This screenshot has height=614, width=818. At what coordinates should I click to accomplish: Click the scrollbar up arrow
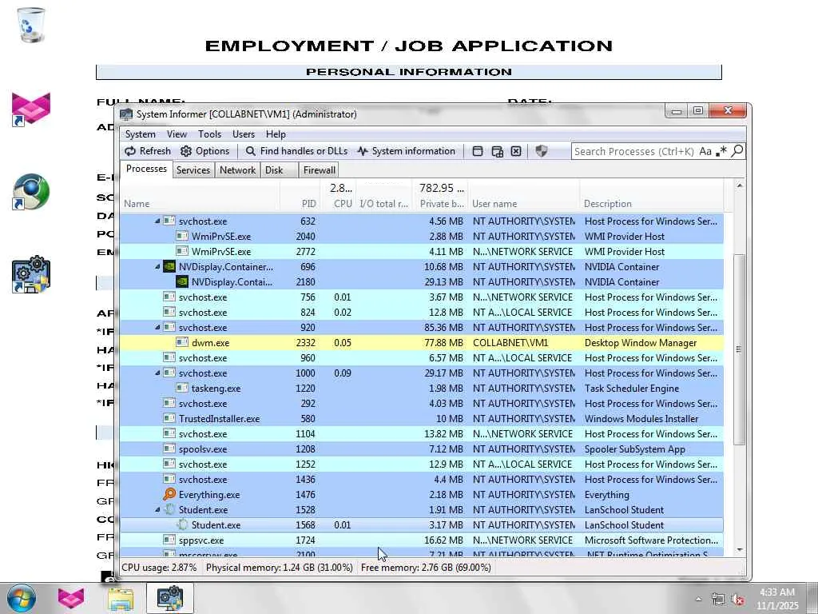pyautogui.click(x=739, y=185)
